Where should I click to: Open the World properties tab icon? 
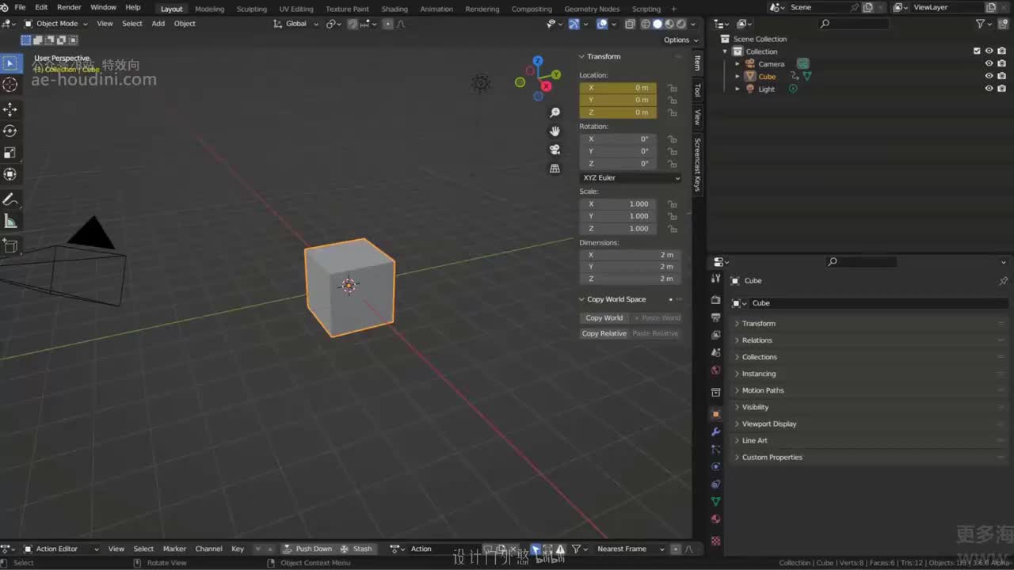(716, 370)
